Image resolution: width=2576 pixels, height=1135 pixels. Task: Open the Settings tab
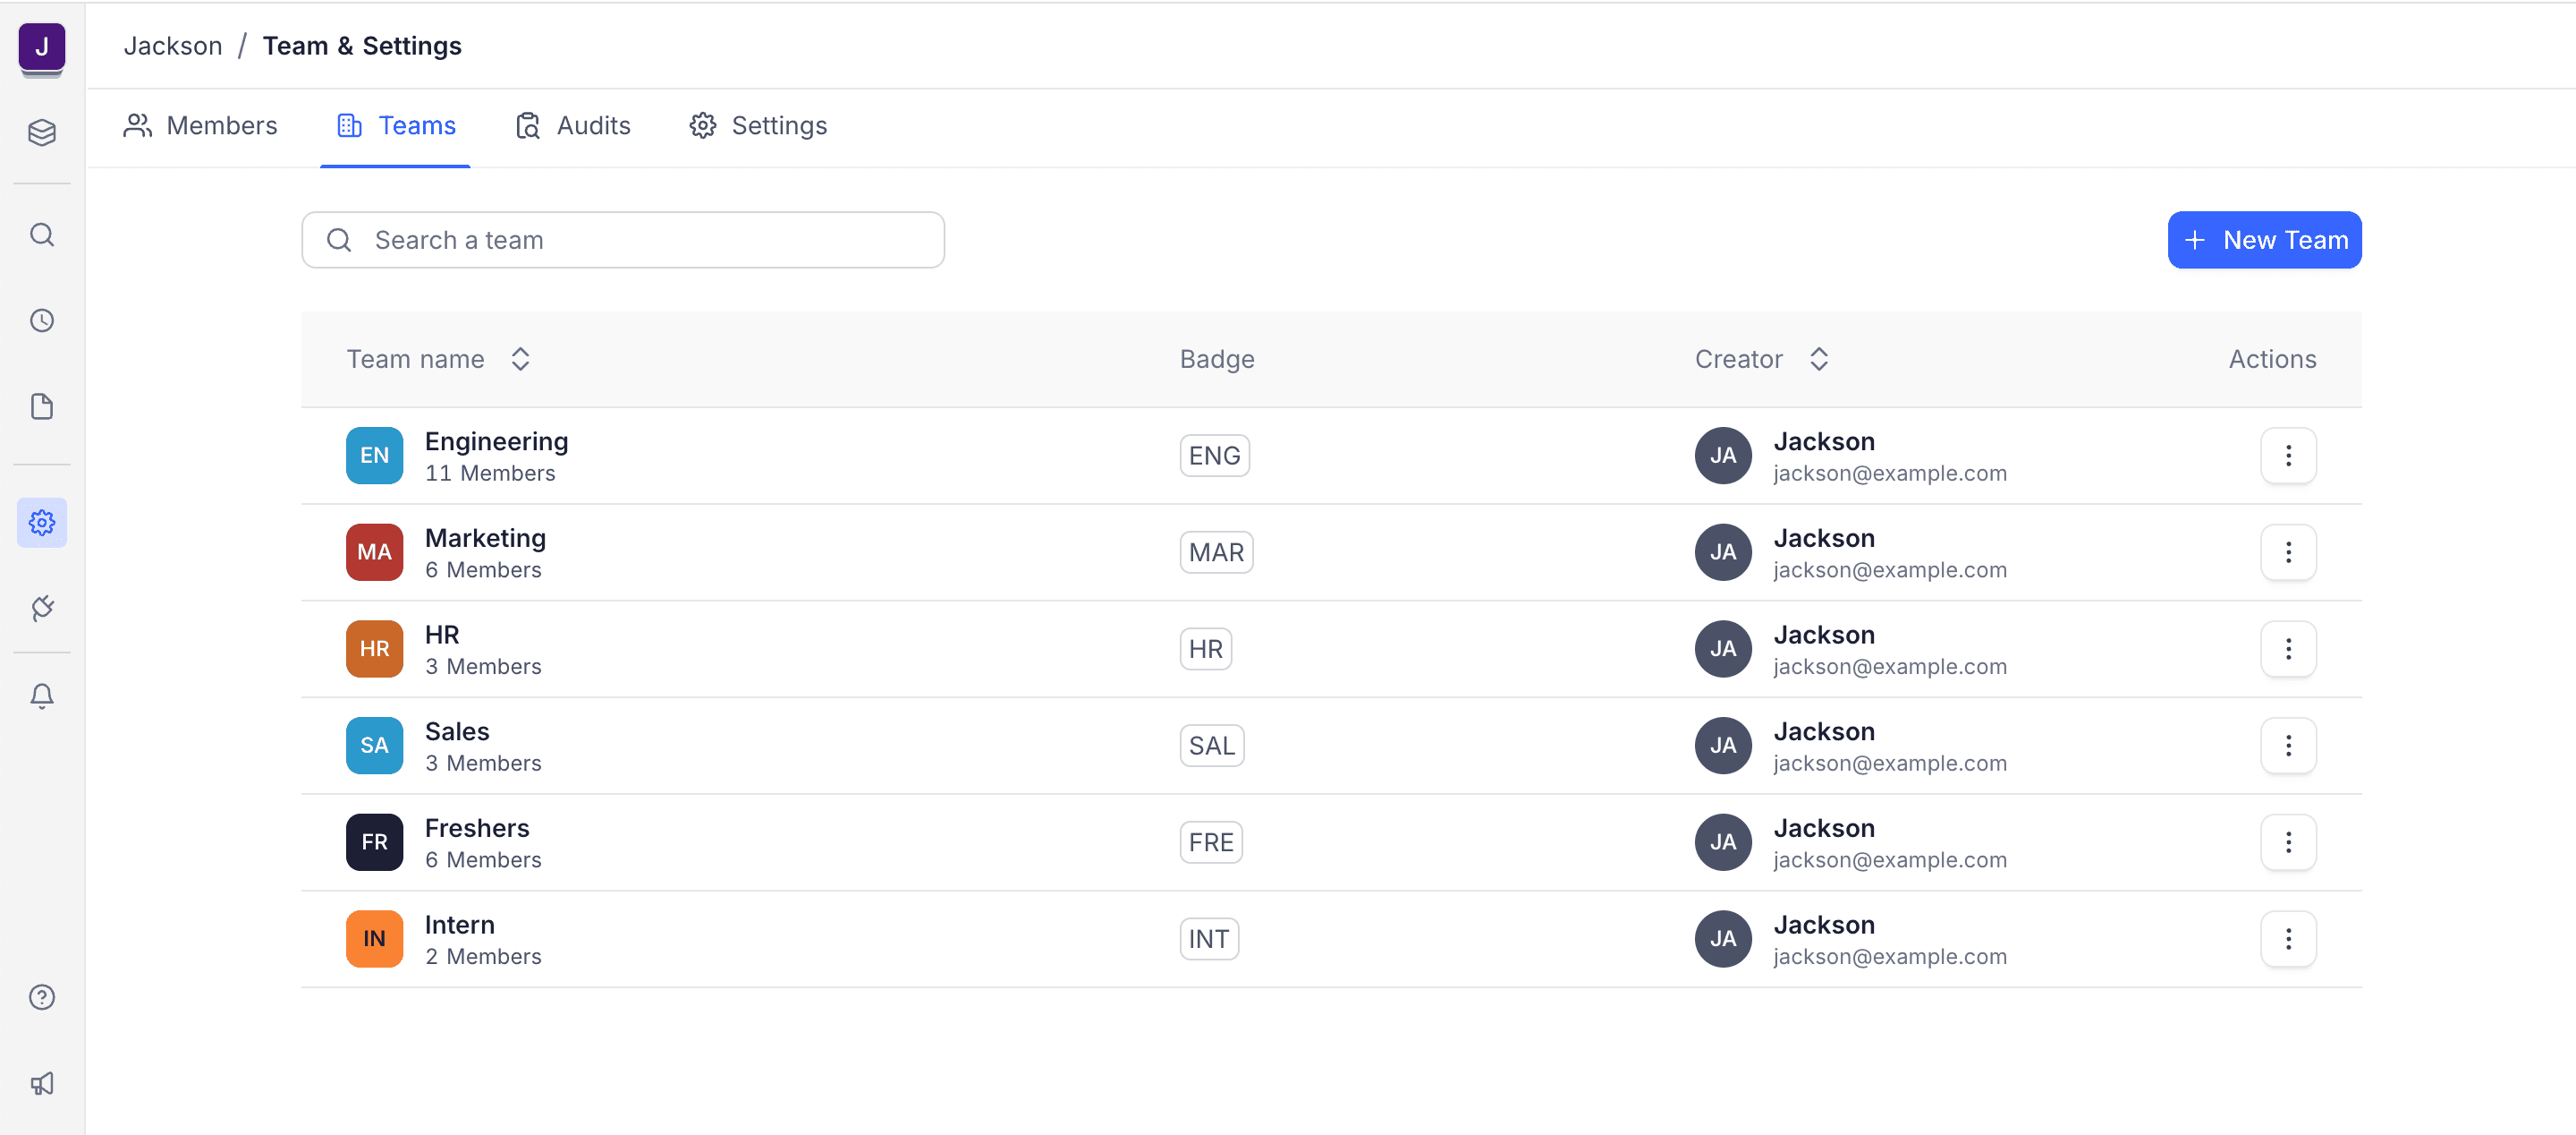coord(758,126)
